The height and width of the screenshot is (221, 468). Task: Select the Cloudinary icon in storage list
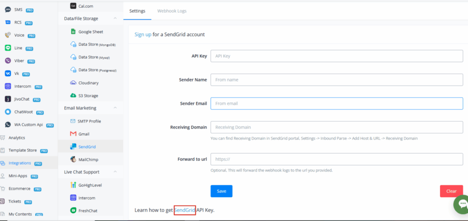(x=73, y=83)
